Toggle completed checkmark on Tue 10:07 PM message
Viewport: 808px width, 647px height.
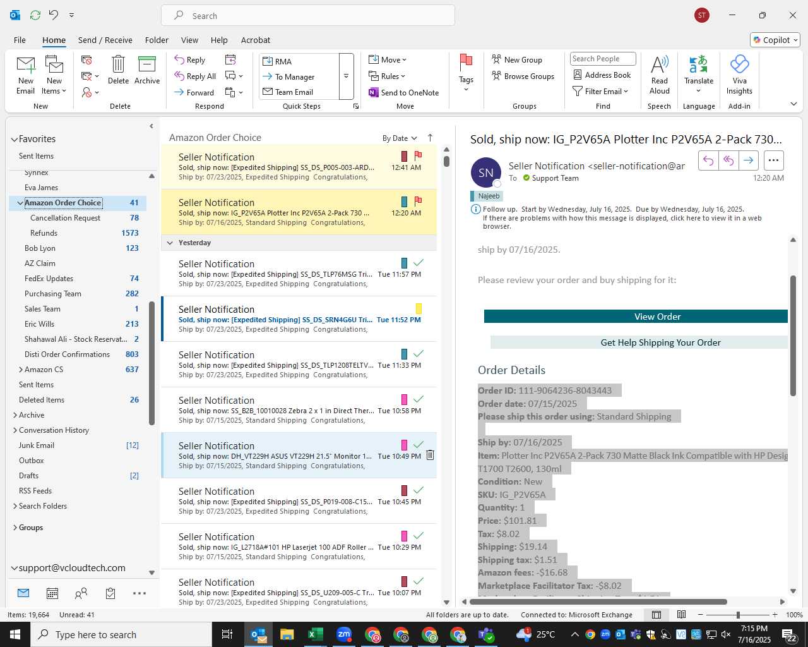(418, 581)
